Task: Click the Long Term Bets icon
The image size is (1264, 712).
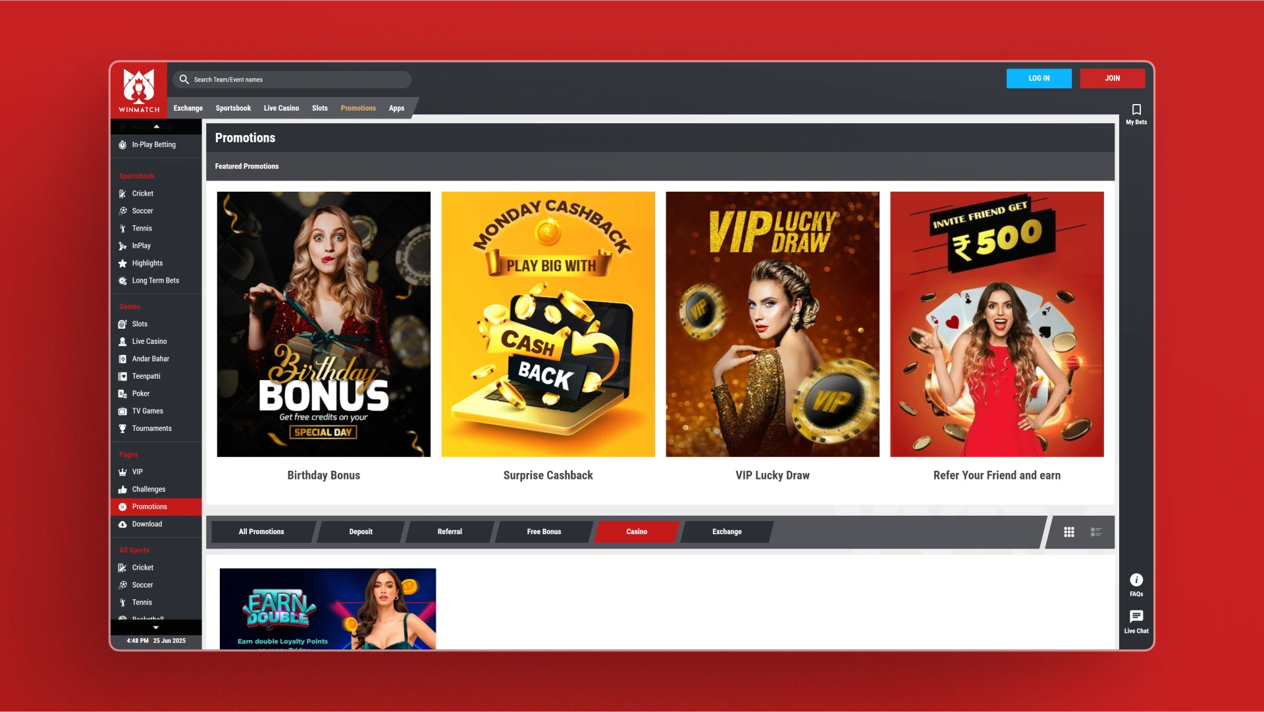Action: [122, 281]
